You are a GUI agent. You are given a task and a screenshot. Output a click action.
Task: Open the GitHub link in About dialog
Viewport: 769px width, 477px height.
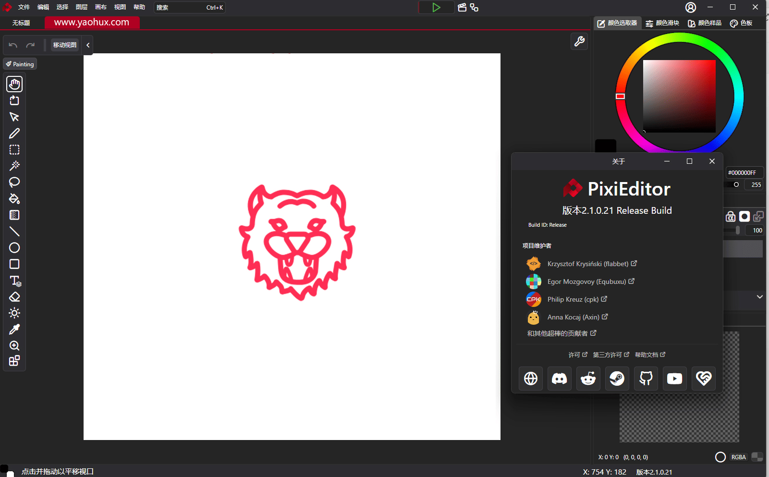point(646,379)
